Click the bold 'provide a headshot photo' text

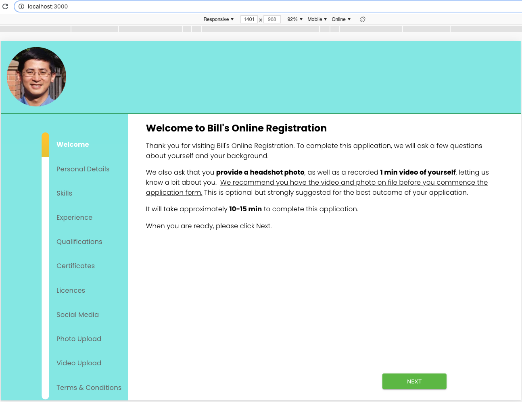[260, 172]
